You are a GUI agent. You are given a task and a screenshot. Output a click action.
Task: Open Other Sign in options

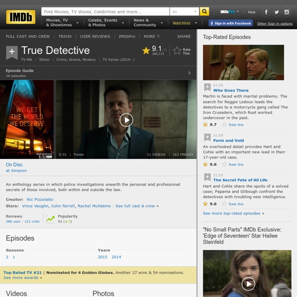275,24
